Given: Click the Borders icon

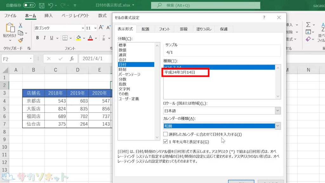Looking at the screenshot, I should coord(65,38).
